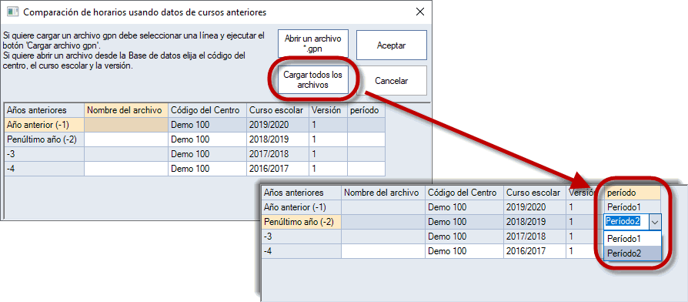Viewport: 688px width, 302px height.
Task: Click the 'Abrir un archivo *.gpn' button
Action: (x=313, y=44)
